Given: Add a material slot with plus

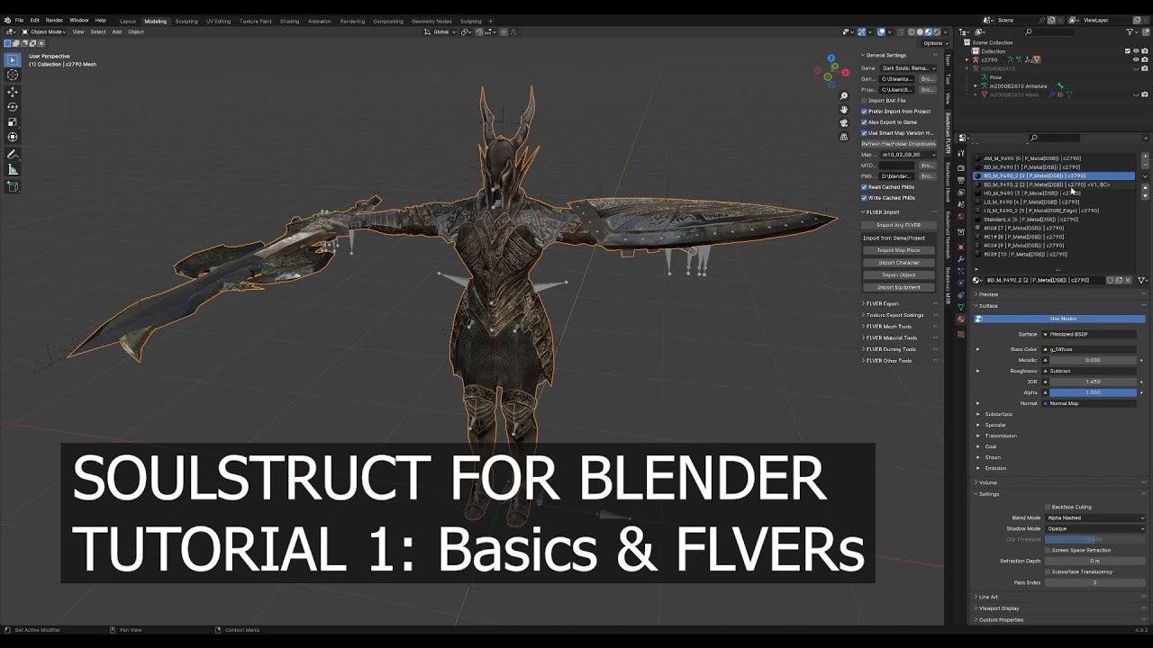Looking at the screenshot, I should coord(1145,158).
